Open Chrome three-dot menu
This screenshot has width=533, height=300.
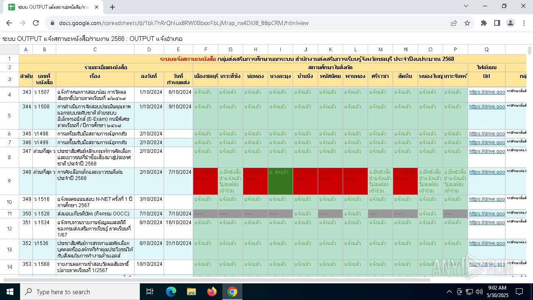pyautogui.click(x=524, y=23)
